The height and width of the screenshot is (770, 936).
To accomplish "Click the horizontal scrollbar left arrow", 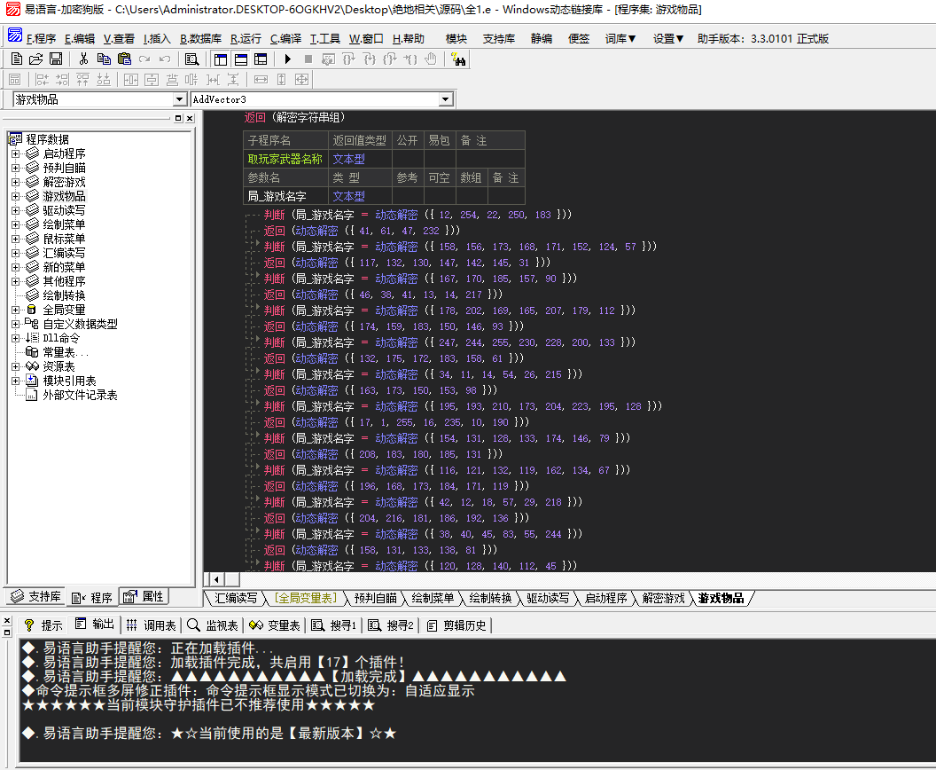I will tap(216, 579).
